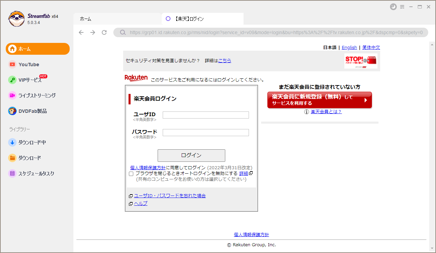Click popup icon beside ヘルプ link

click(131, 204)
